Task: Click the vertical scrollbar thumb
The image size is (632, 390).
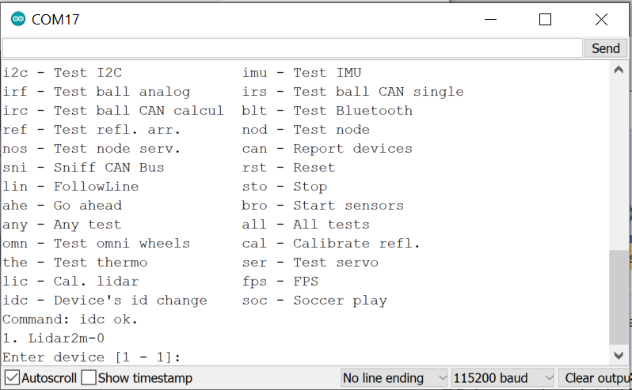Action: tap(619, 297)
